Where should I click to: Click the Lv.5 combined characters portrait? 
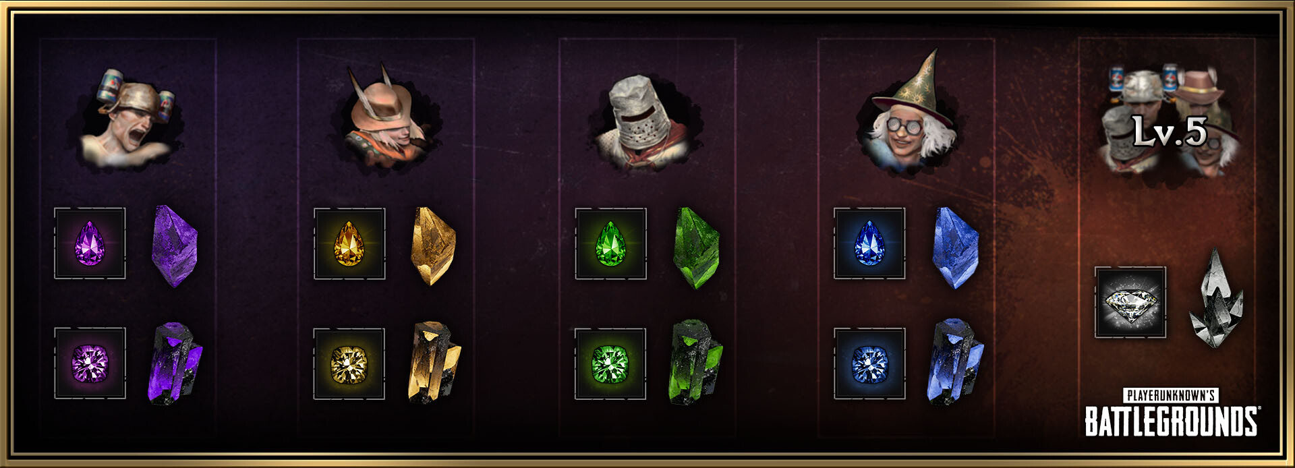point(1170,120)
